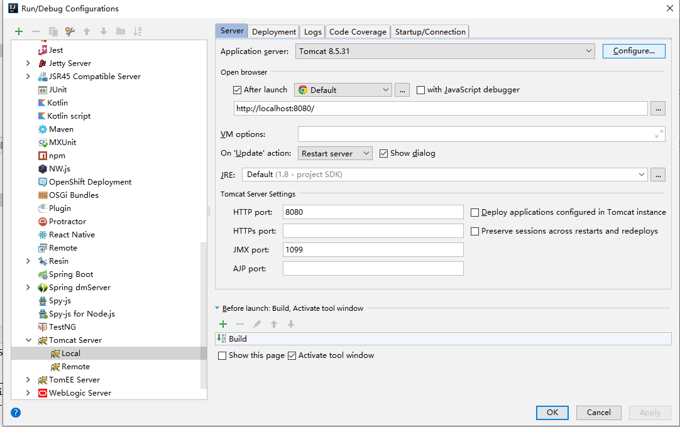Click move configuration down arrow in left toolbar
The height and width of the screenshot is (427, 680).
tap(104, 31)
